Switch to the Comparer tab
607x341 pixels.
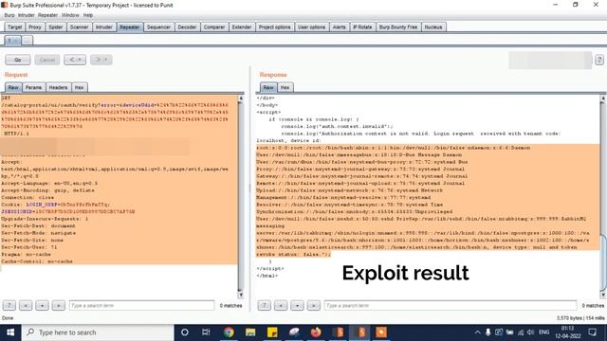coord(214,27)
